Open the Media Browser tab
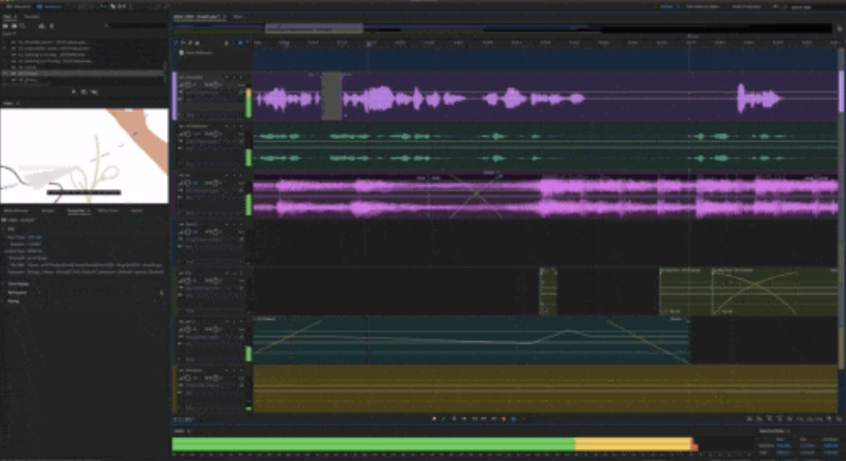 coord(16,211)
